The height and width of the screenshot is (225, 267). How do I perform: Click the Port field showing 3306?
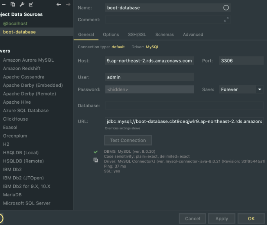[x=241, y=60]
